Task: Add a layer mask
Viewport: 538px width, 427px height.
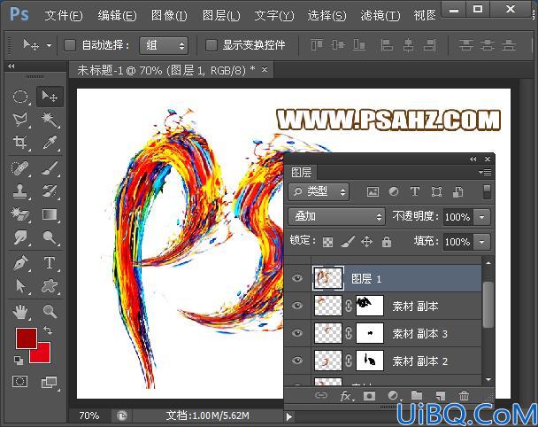Action: coord(369,396)
